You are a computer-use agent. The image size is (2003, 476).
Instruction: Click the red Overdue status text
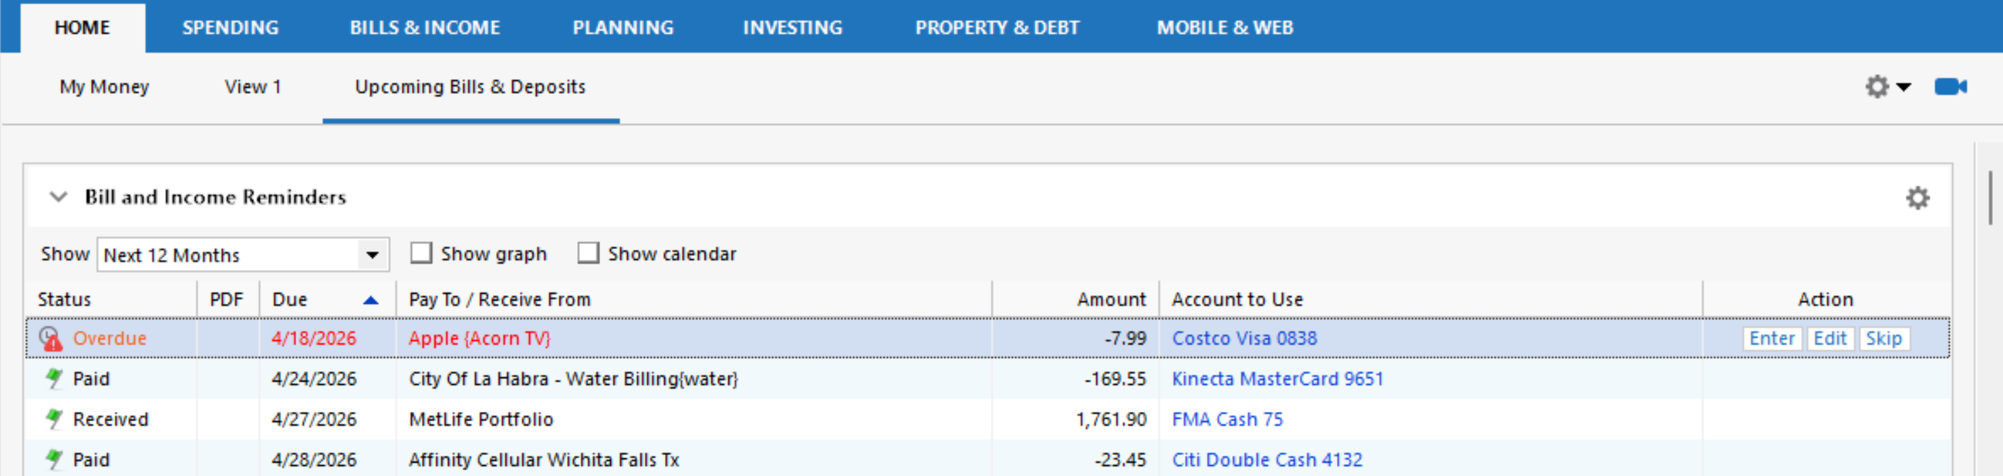click(x=109, y=338)
